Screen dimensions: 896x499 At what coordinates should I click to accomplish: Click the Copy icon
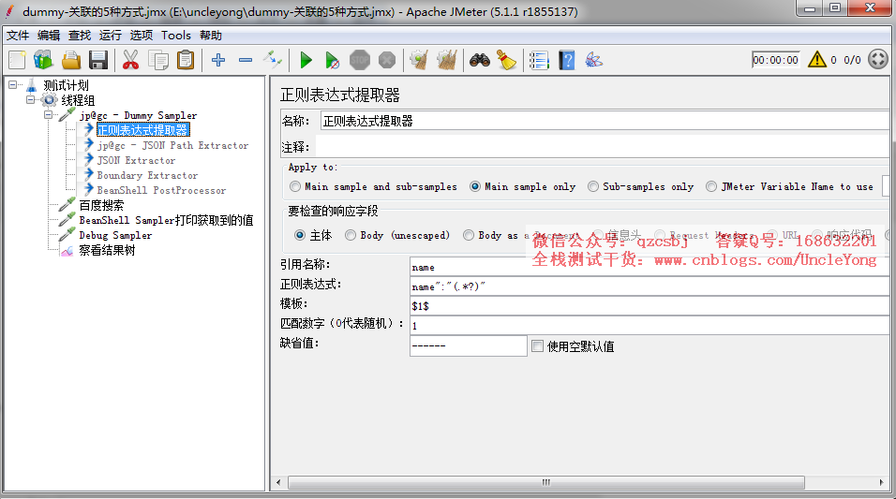158,60
